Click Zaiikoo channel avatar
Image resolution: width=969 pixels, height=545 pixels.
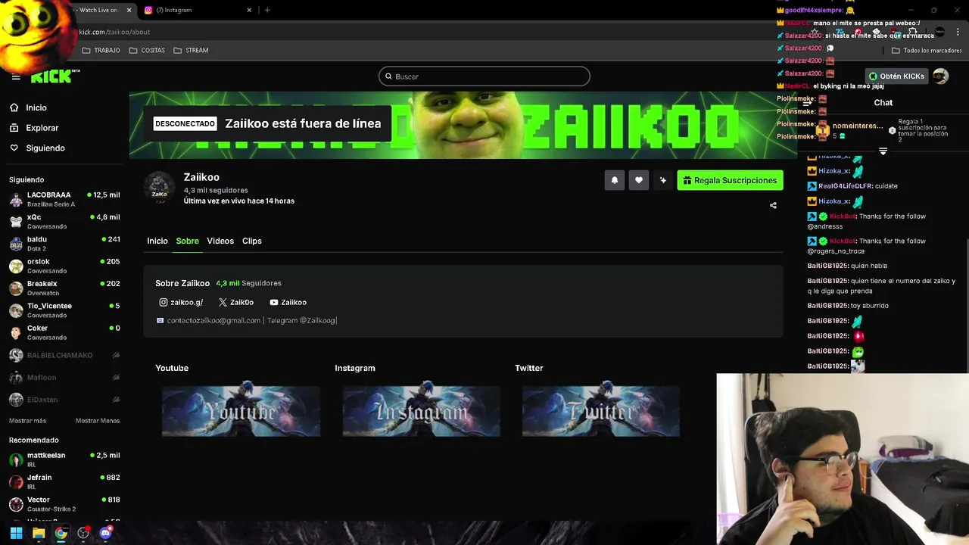pyautogui.click(x=159, y=186)
